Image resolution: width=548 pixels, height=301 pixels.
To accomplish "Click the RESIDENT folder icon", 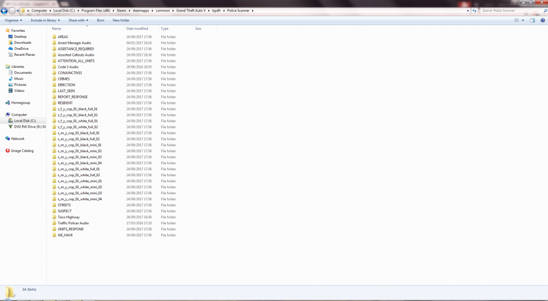I will click(54, 103).
